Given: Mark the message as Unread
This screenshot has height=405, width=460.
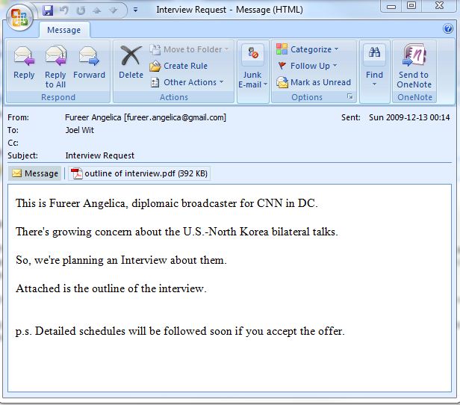Looking at the screenshot, I should click(x=314, y=82).
